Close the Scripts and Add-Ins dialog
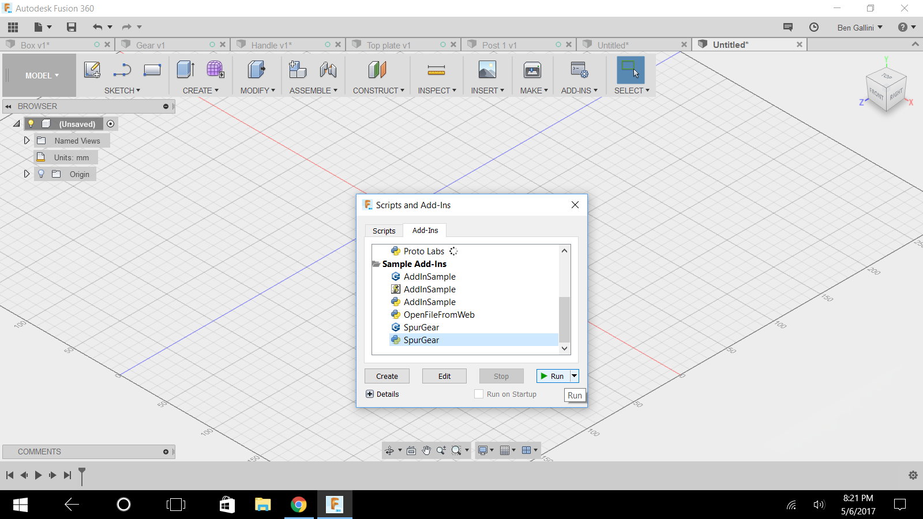923x519 pixels. coord(575,205)
